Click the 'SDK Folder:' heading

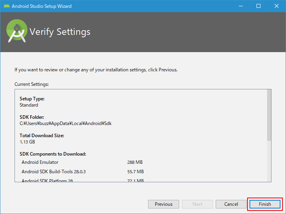(x=32, y=117)
